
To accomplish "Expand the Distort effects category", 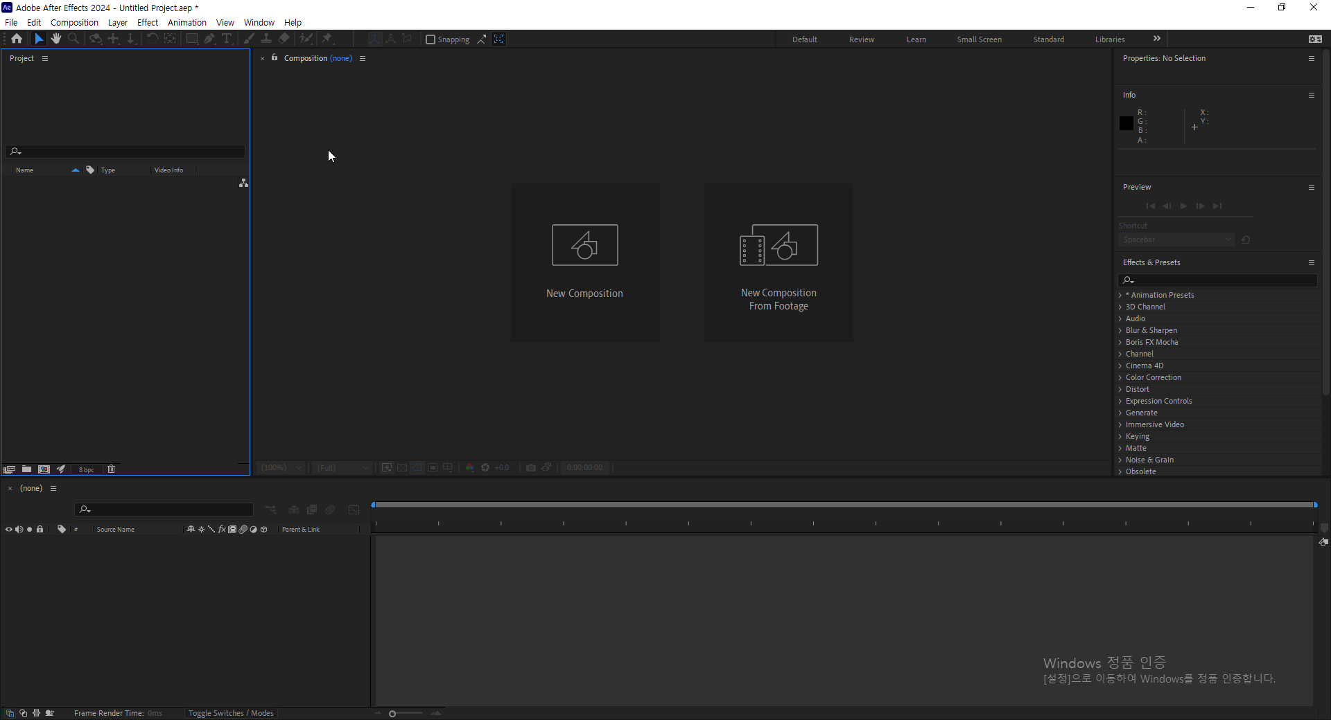I will point(1120,390).
